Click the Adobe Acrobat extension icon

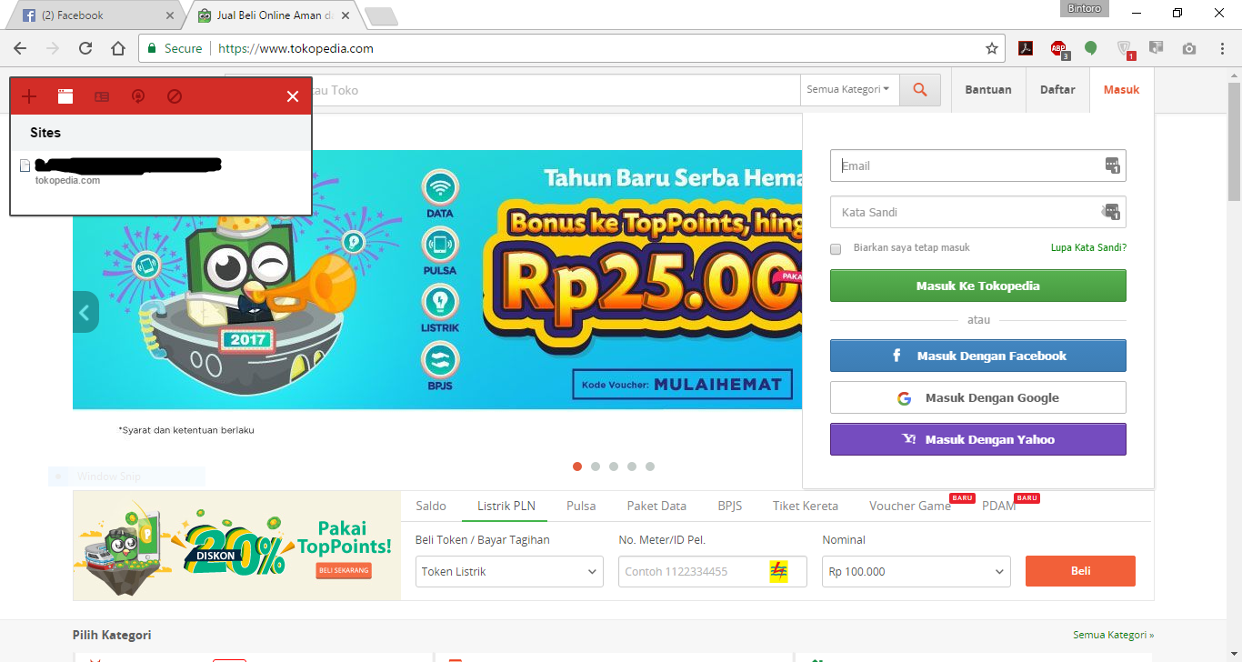pos(1026,49)
